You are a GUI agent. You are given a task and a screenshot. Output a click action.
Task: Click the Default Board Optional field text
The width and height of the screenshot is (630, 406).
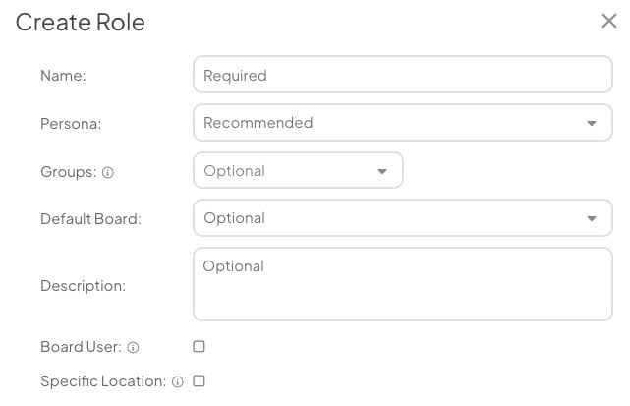tap(234, 218)
